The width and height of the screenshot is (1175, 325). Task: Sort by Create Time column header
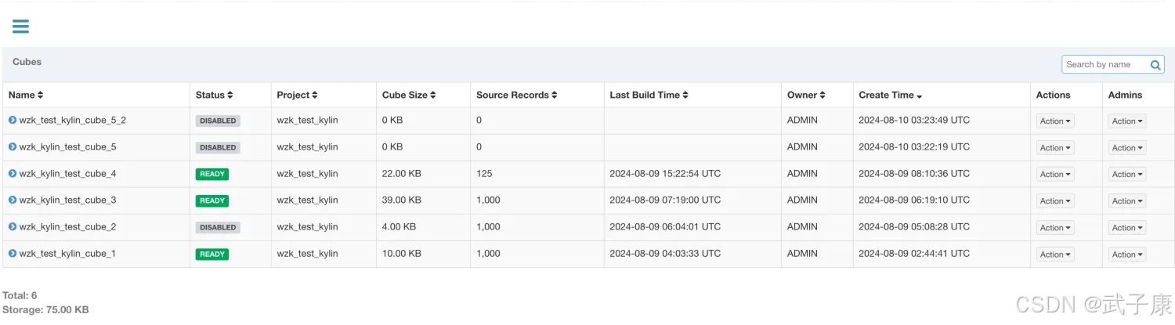890,96
